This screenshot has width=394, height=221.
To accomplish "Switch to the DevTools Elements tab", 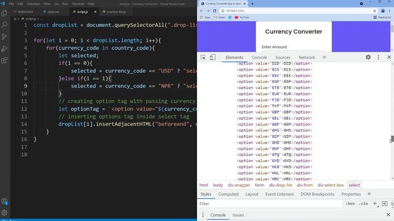I will click(234, 57).
